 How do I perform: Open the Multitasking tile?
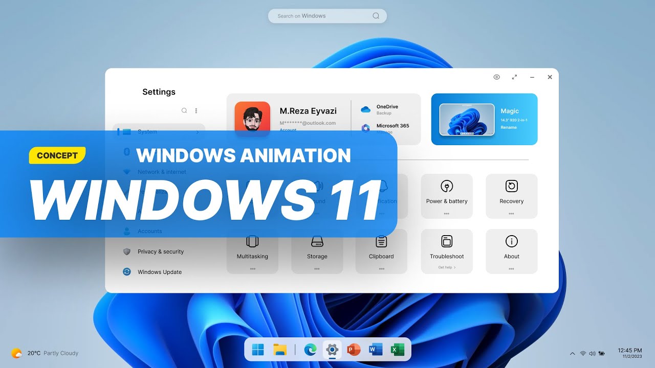(252, 251)
